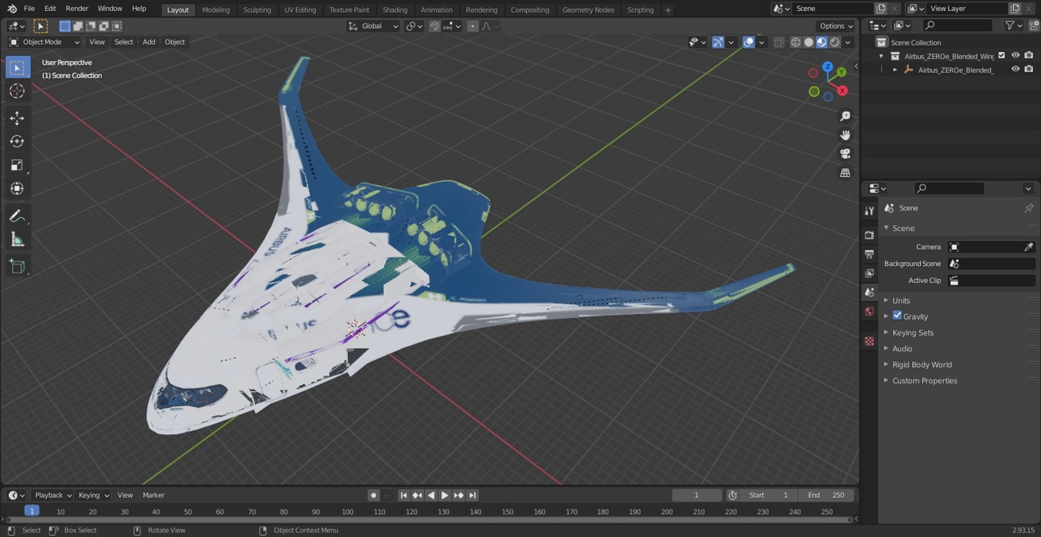Open the Render properties tab
The width and height of the screenshot is (1041, 537).
click(x=870, y=235)
